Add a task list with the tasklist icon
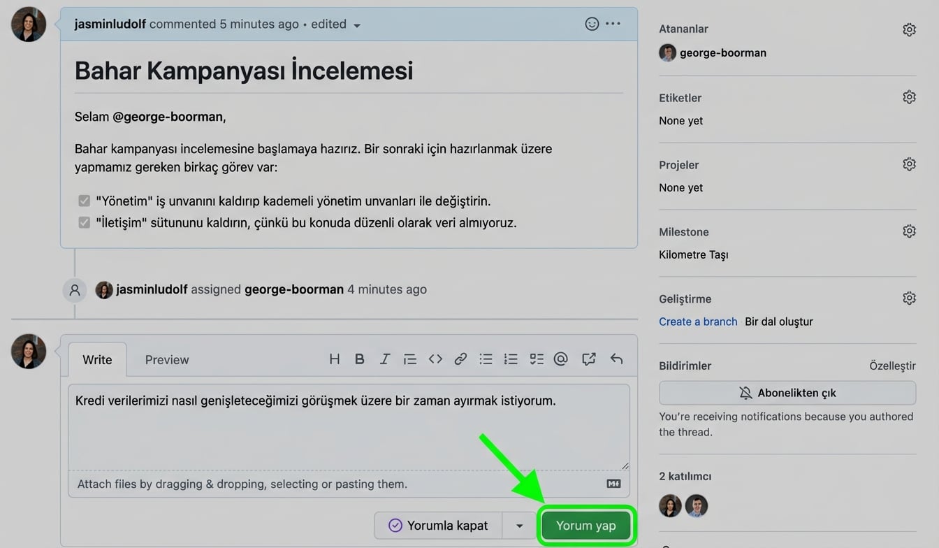The image size is (939, 548). 536,359
